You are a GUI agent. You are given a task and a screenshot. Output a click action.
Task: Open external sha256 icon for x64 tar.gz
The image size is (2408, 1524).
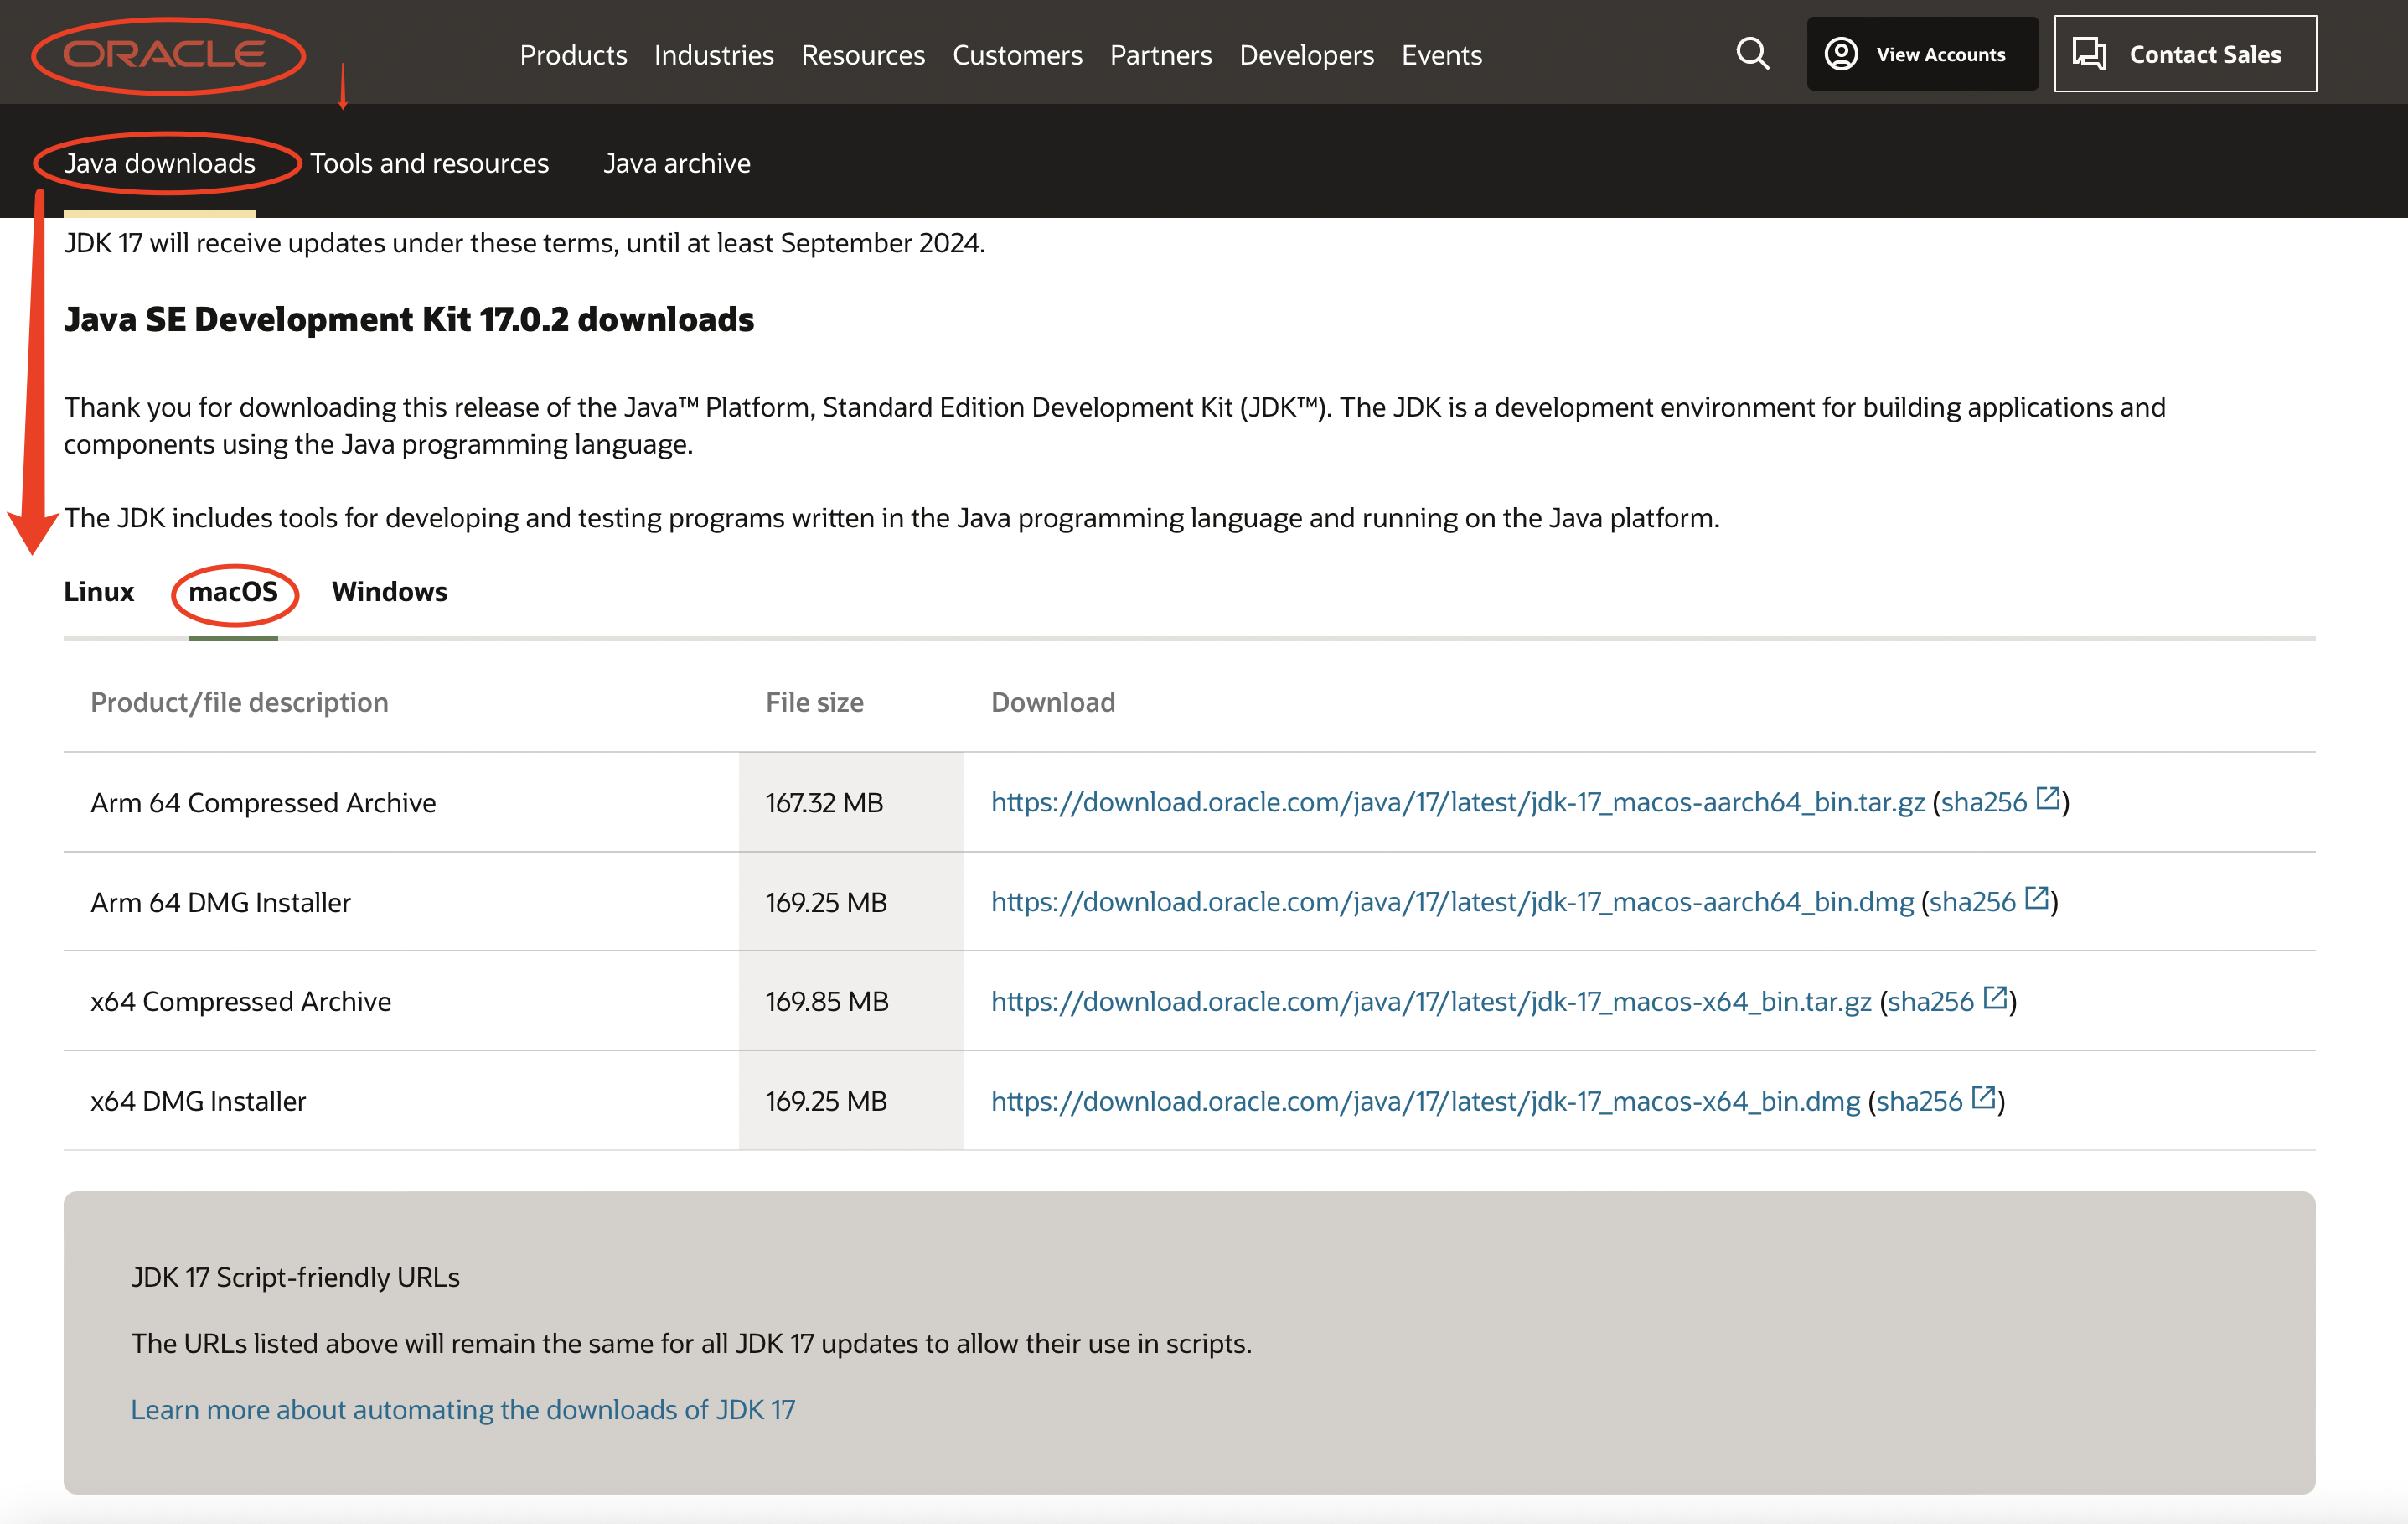coord(1994,998)
